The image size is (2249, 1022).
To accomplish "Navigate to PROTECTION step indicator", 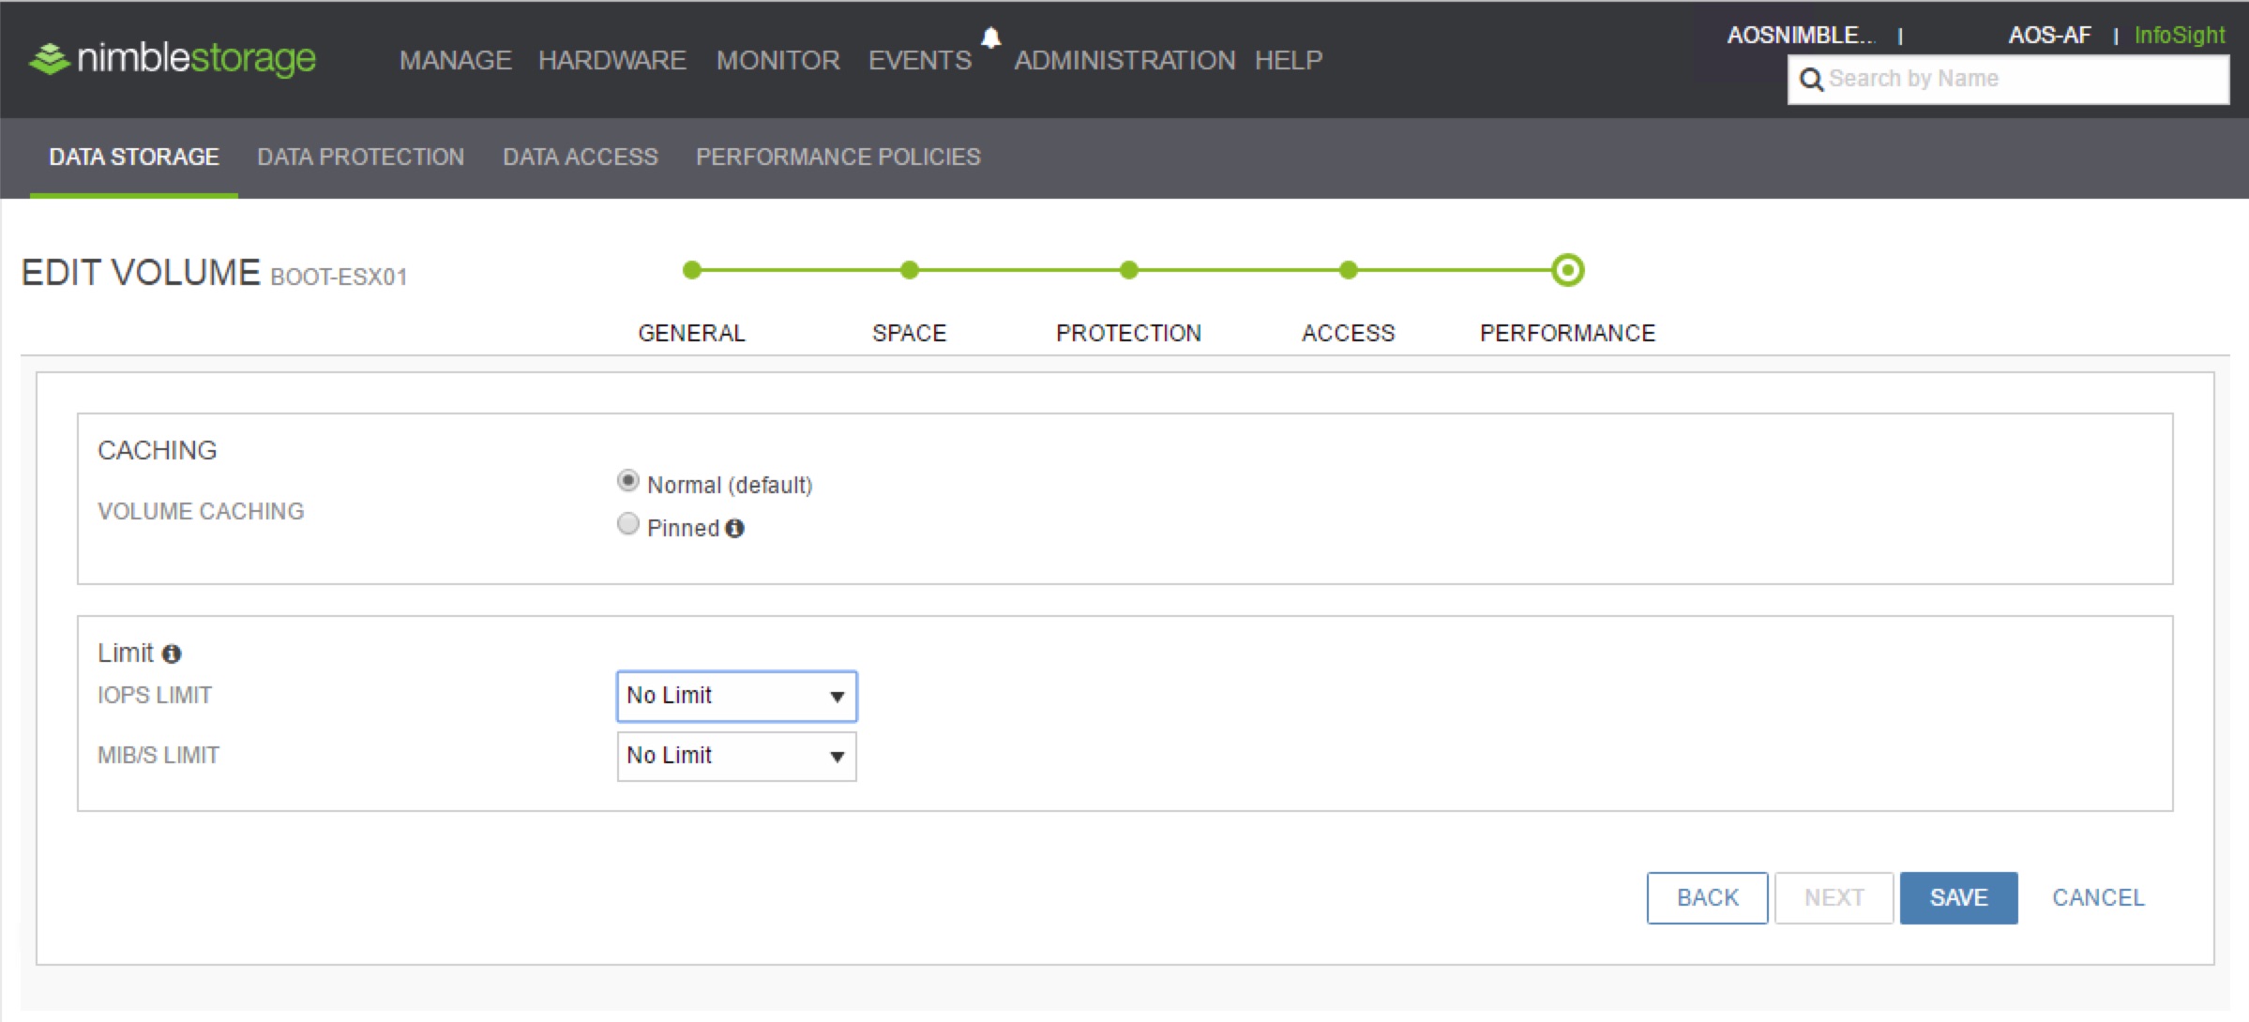I will click(x=1129, y=271).
